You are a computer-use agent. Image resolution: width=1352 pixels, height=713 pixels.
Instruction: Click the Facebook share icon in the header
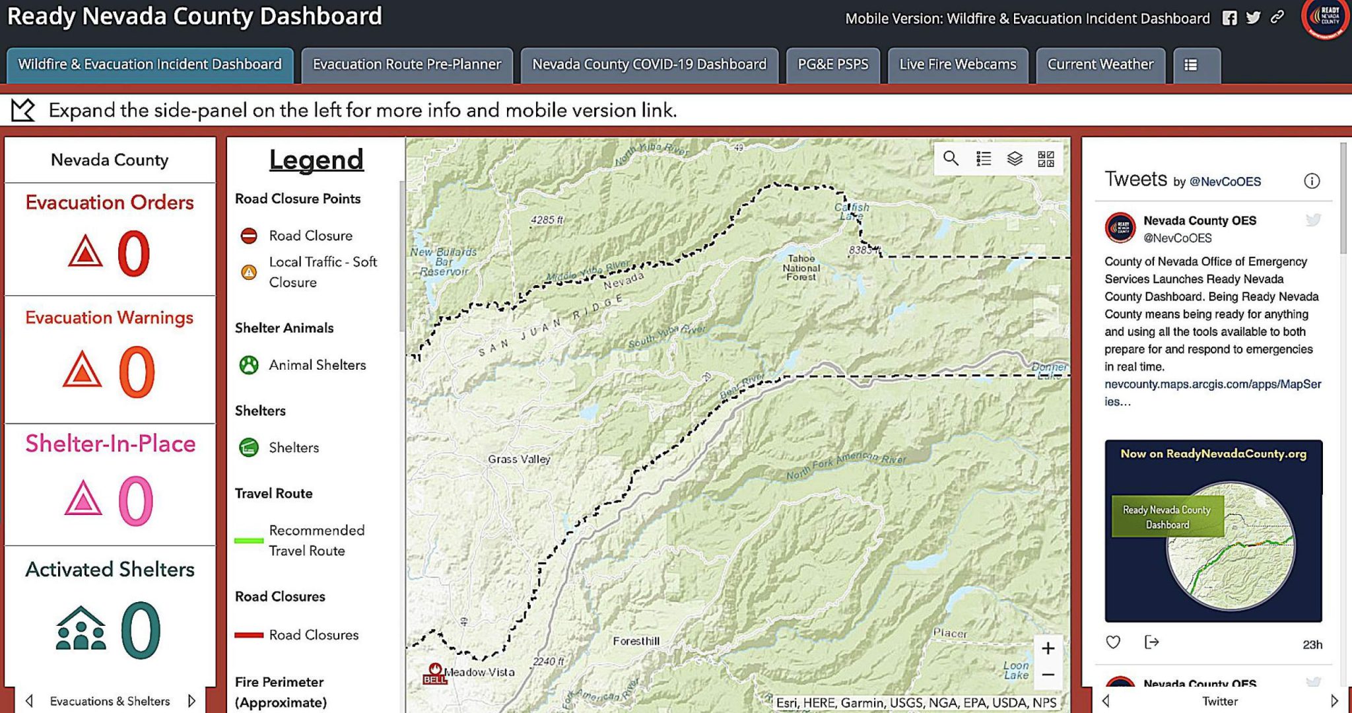tap(1229, 18)
